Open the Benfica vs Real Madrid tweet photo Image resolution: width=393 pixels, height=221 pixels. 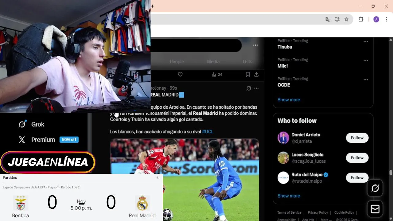click(x=185, y=180)
